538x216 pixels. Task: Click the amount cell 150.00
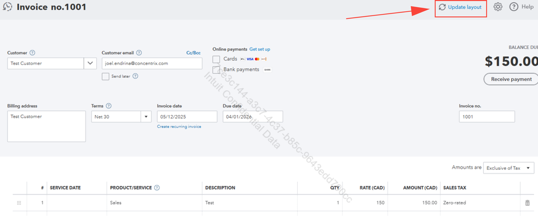tap(414, 203)
